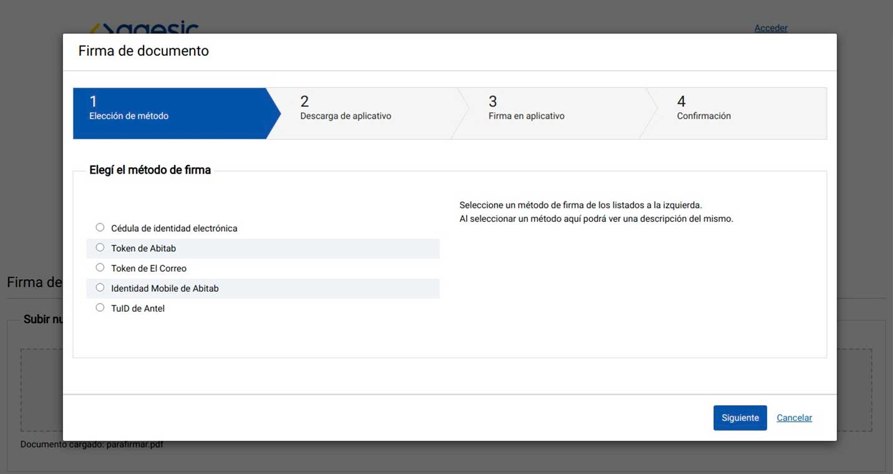This screenshot has height=474, width=893.
Task: Click the Elegí el método de firma heading
Action: [150, 170]
